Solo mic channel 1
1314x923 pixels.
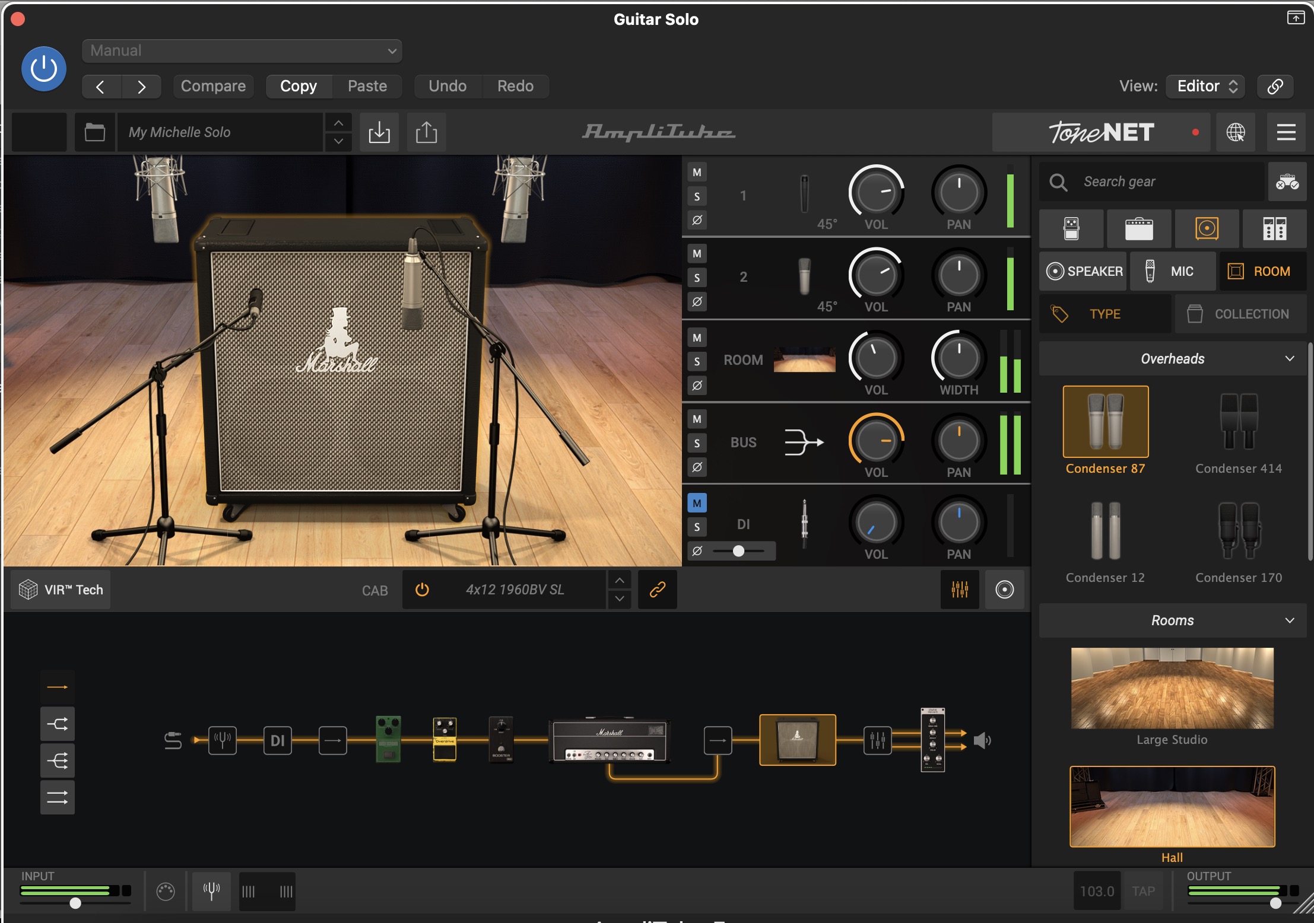pos(697,196)
